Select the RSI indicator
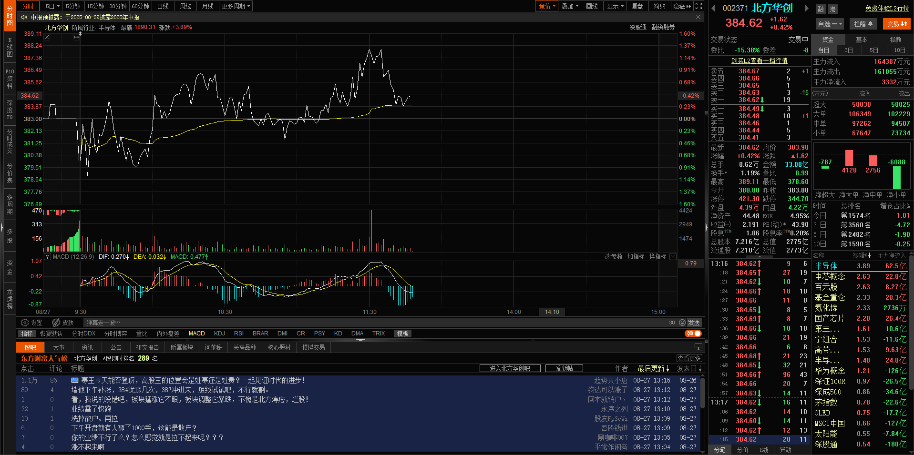Image resolution: width=914 pixels, height=455 pixels. 239,334
